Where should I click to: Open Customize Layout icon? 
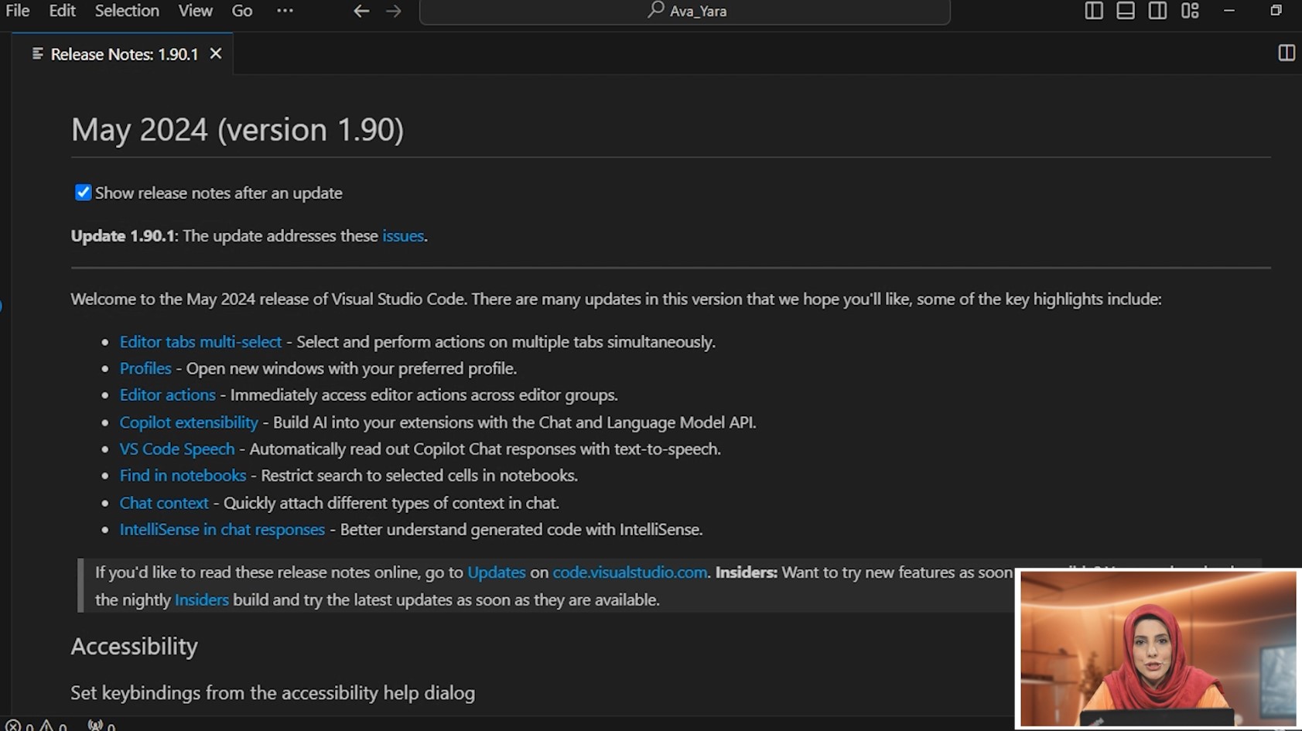(1190, 11)
